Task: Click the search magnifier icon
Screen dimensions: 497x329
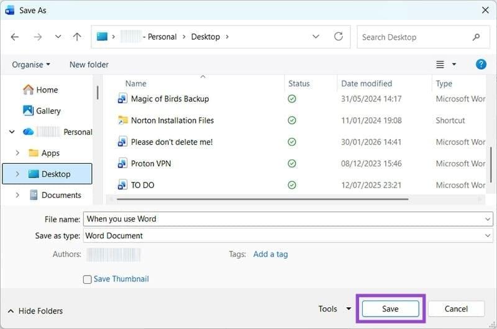Action: click(x=476, y=37)
